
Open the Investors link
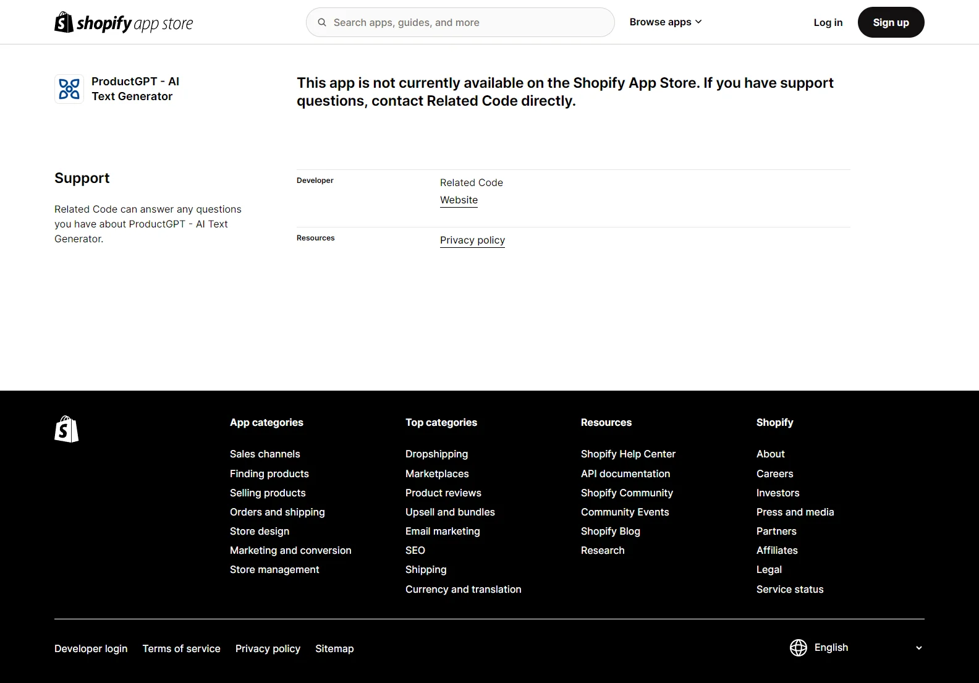[778, 493]
